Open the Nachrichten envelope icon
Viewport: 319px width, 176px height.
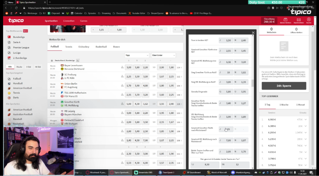point(298,21)
